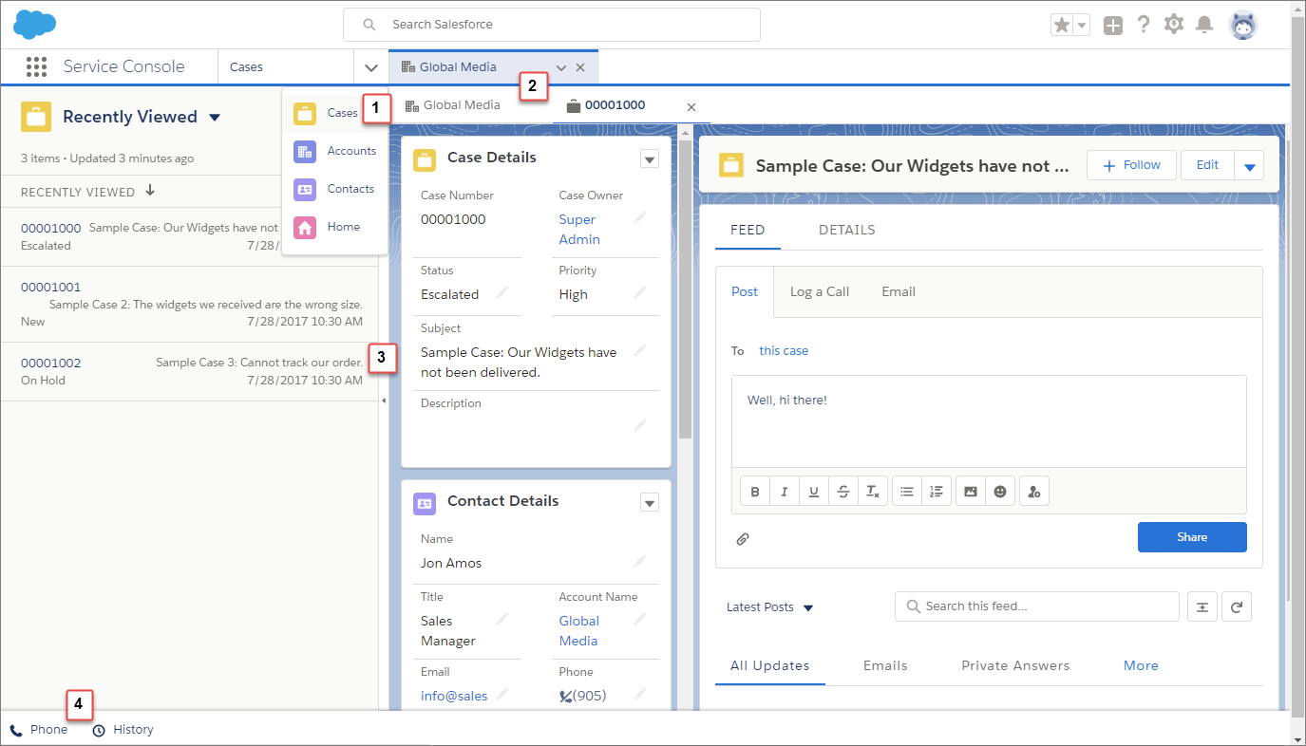The width and height of the screenshot is (1306, 746).
Task: Click the Edit button
Action: coord(1207,165)
